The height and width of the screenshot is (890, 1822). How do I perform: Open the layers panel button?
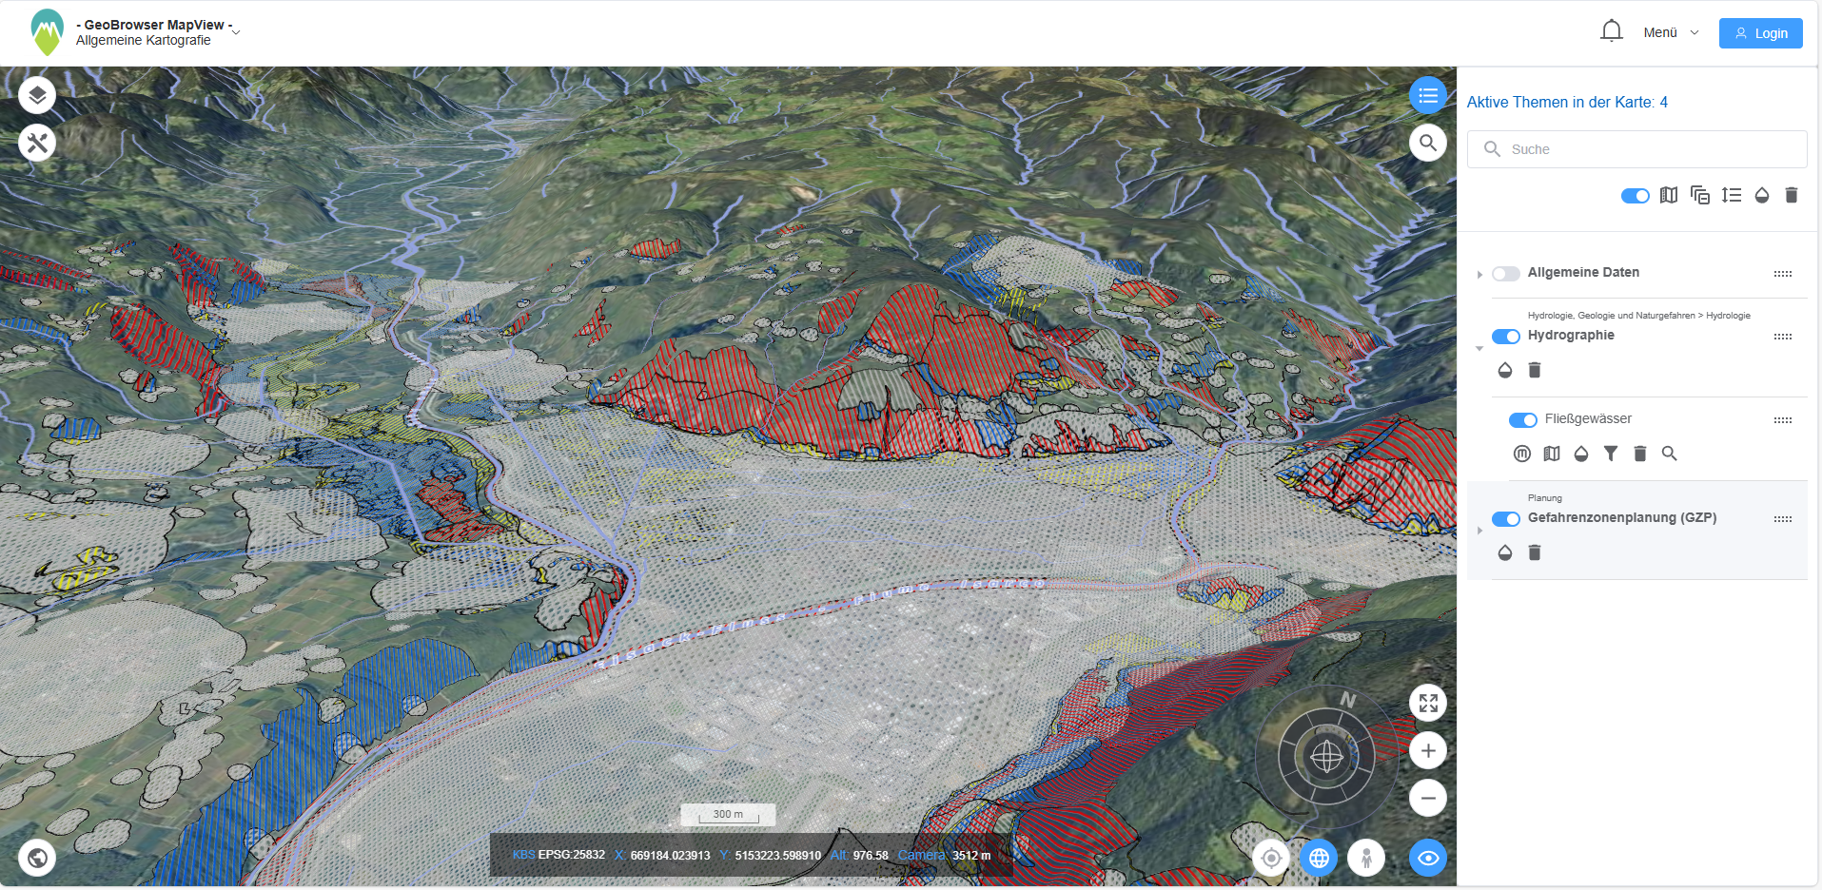(37, 95)
